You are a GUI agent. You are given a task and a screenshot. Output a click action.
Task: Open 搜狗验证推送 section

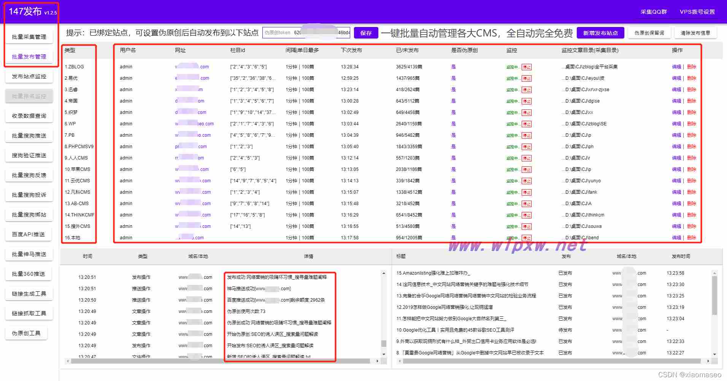(x=29, y=155)
